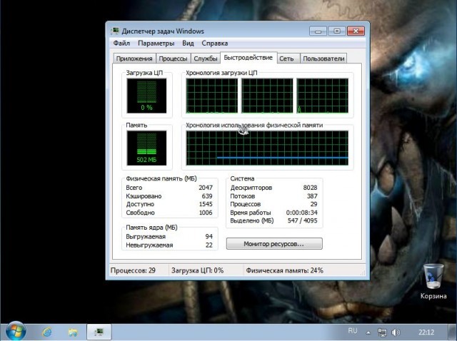
Task: Click status bar text Процессов: 29
Action: 133,270
